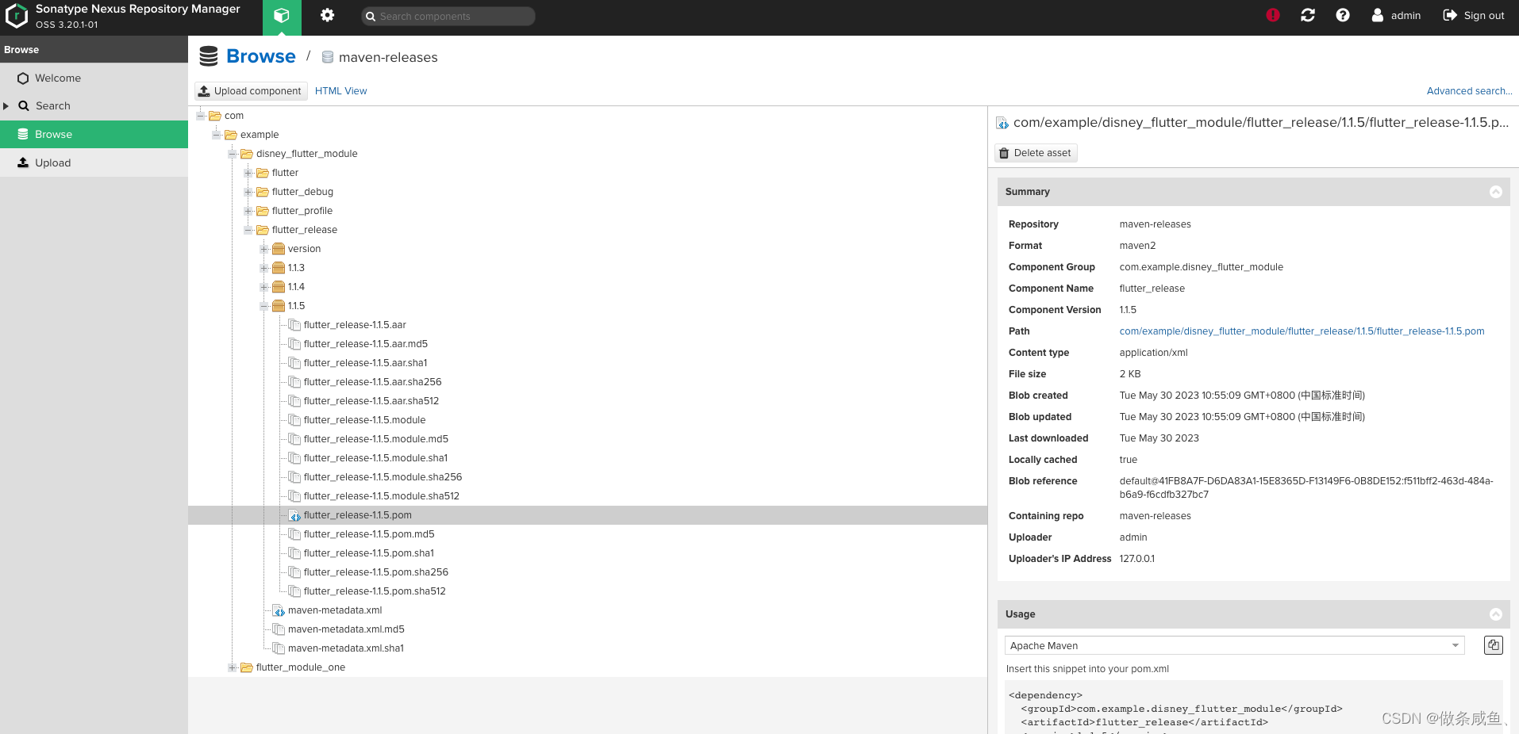Select flutter_release-1.1.5.module
Image resolution: width=1519 pixels, height=734 pixels.
(365, 420)
